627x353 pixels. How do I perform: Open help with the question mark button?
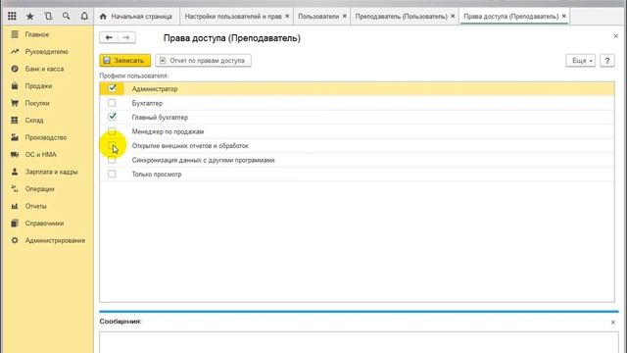point(607,61)
